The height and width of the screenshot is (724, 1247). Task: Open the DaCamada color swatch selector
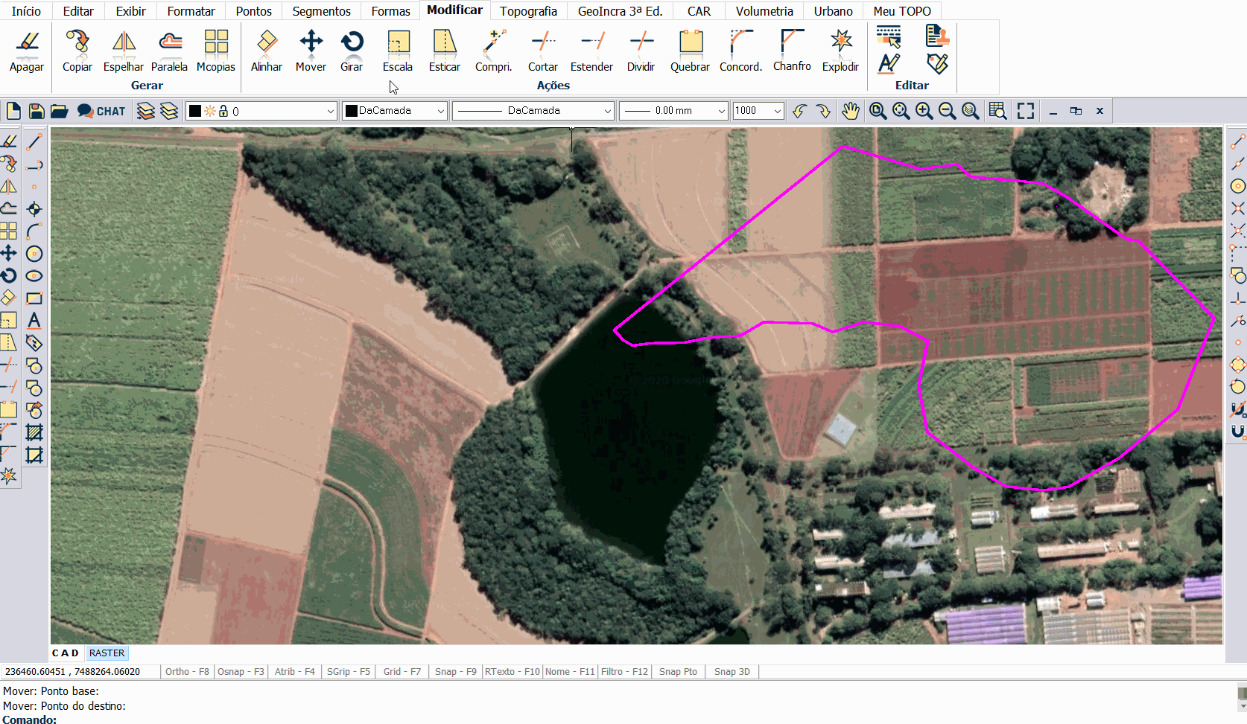point(394,111)
